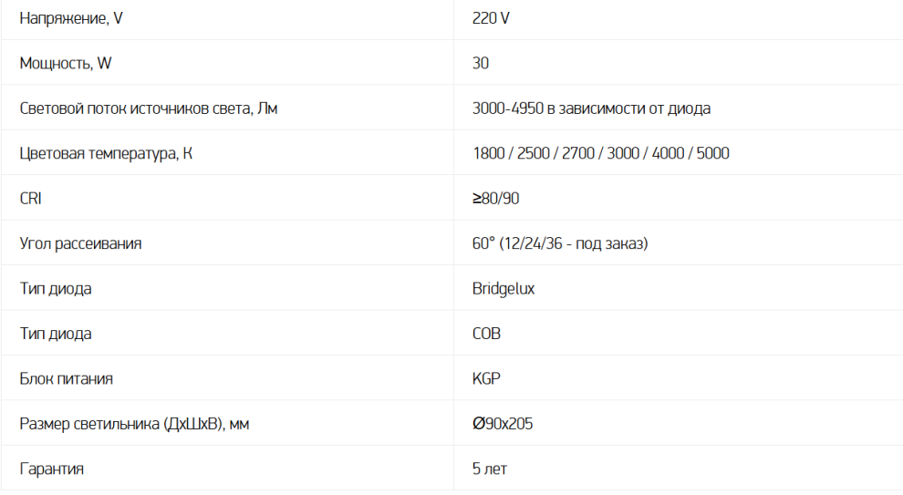The image size is (903, 495).
Task: Select the Ø90x205 dimension value
Action: coord(503,424)
